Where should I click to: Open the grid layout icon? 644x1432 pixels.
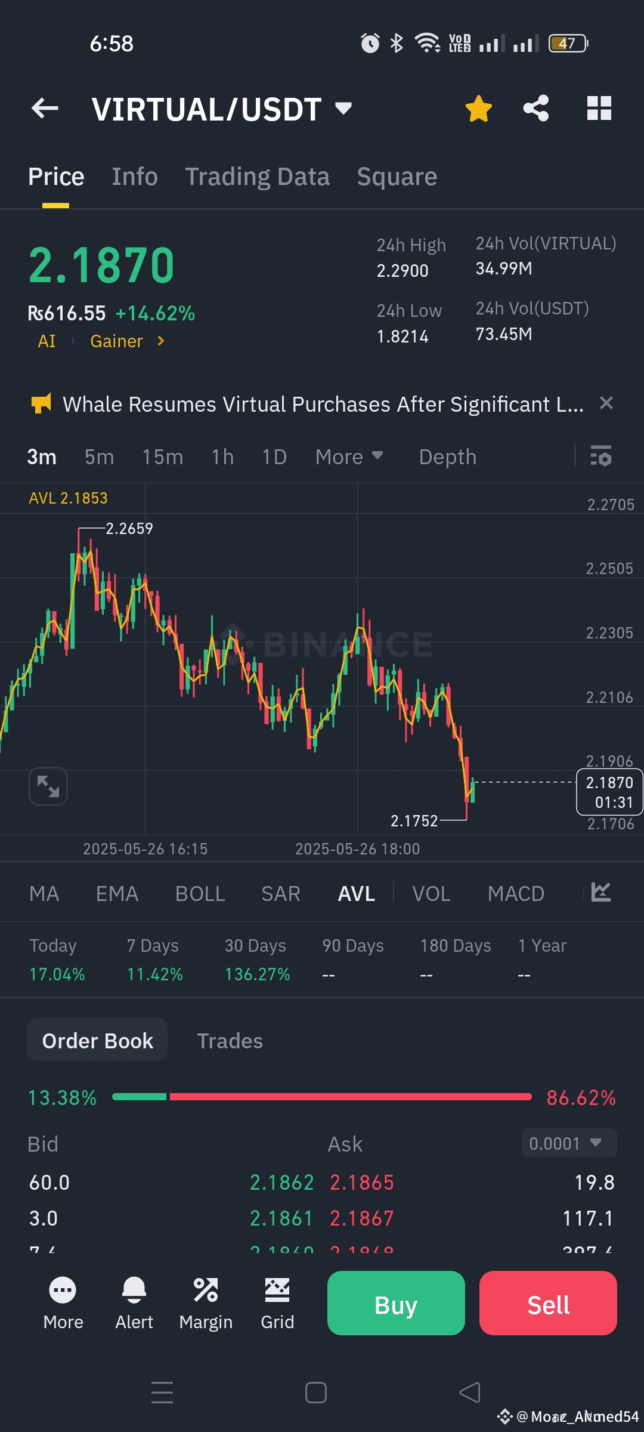599,109
